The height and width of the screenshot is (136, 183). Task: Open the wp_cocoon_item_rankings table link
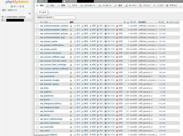[53, 65]
